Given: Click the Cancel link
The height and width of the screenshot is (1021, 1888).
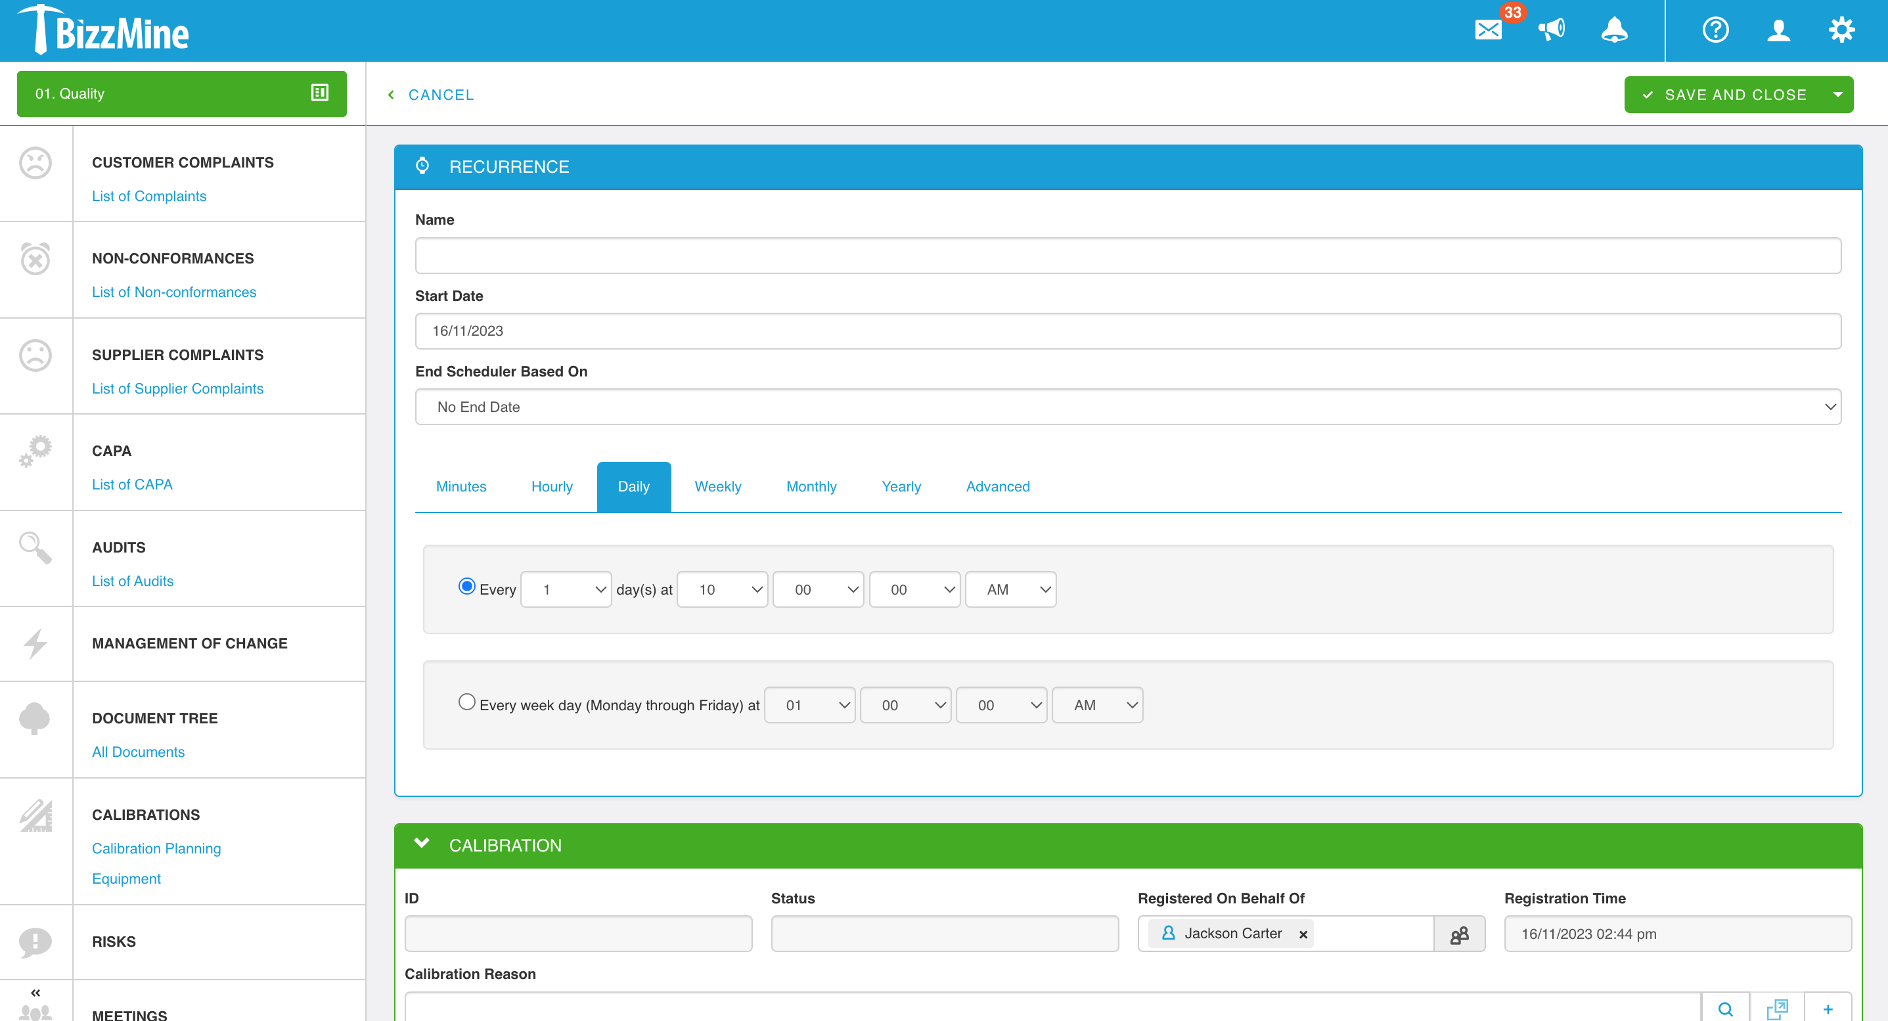Looking at the screenshot, I should 441,95.
